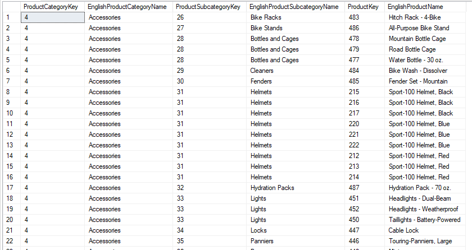Click the ProductKey cell '447'
The width and height of the screenshot is (472, 250).
click(x=365, y=230)
